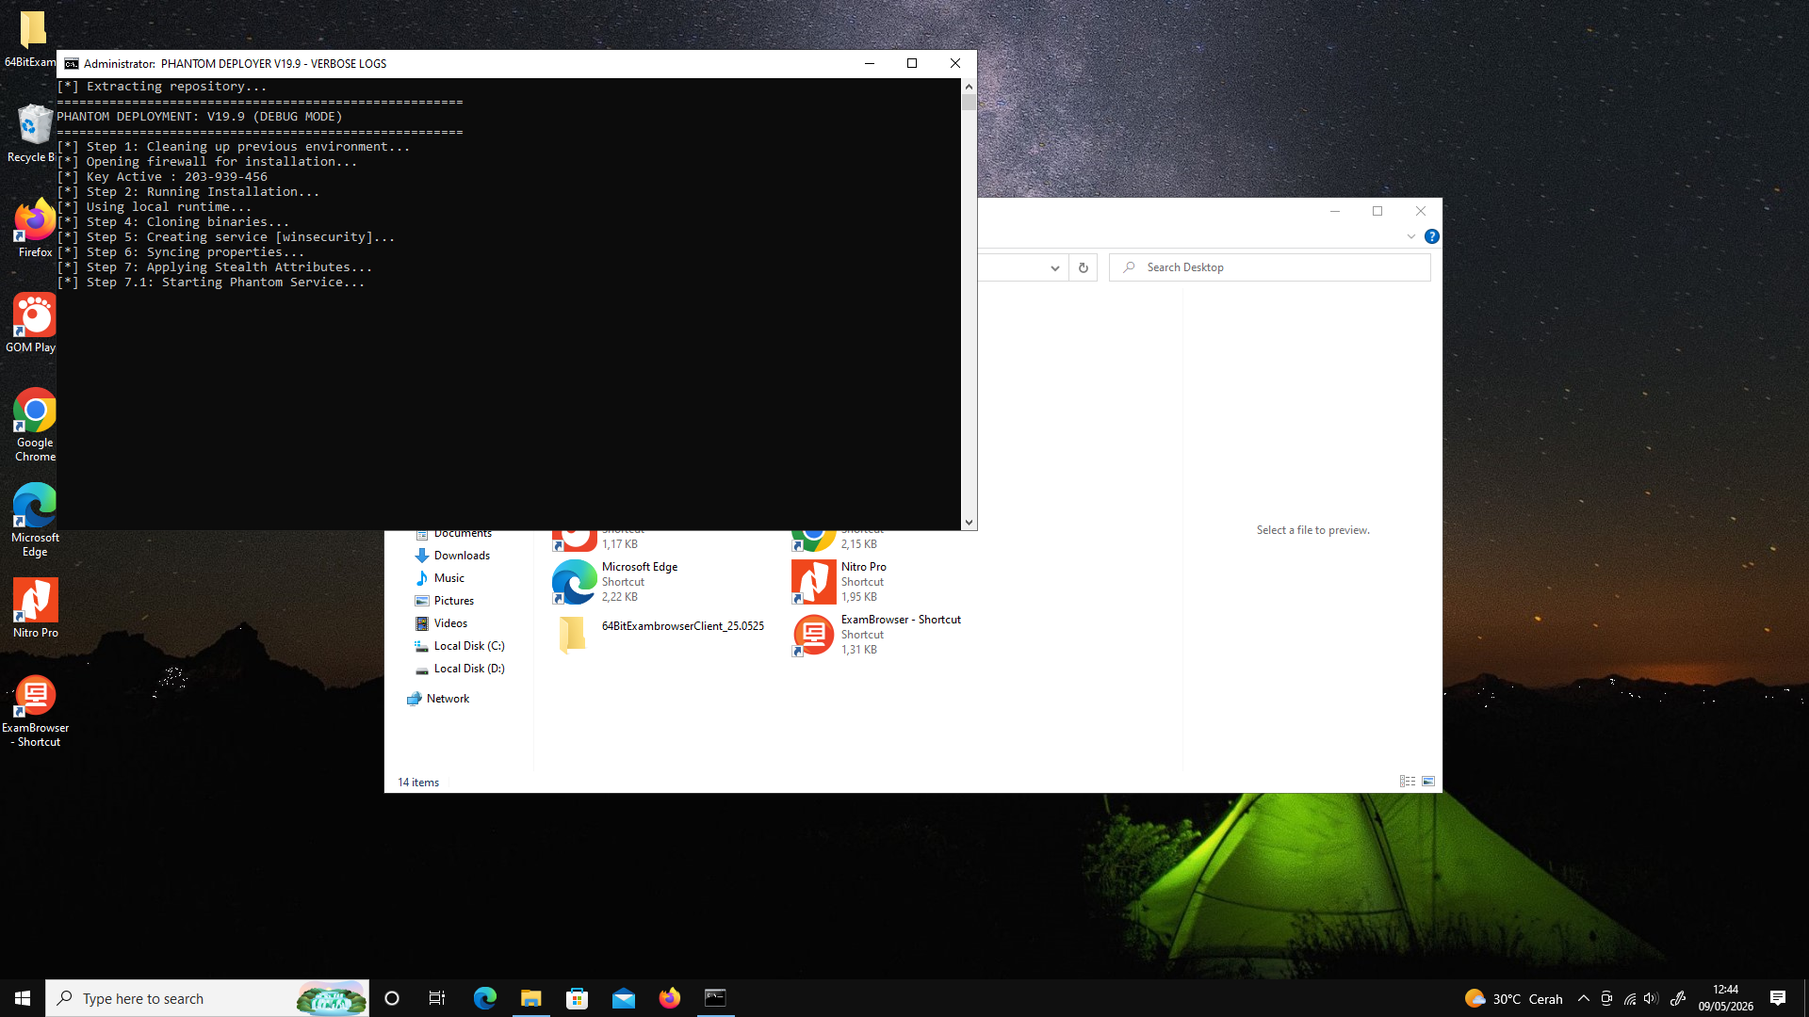Image resolution: width=1809 pixels, height=1017 pixels.
Task: Open the console window system menu icon
Action: pyautogui.click(x=72, y=64)
